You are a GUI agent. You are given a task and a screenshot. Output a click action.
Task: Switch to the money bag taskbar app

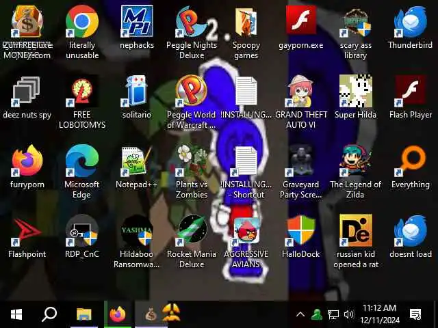(x=151, y=314)
